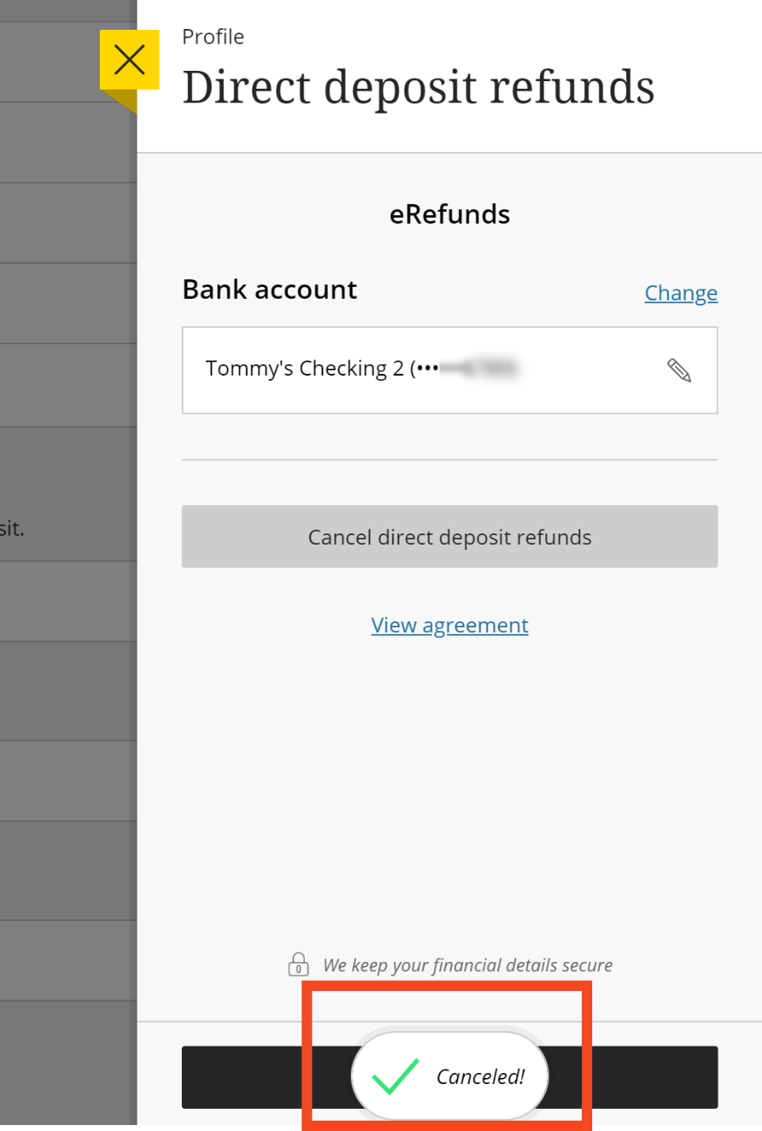
Task: Click Cancel direct deposit refunds button
Action: 450,537
